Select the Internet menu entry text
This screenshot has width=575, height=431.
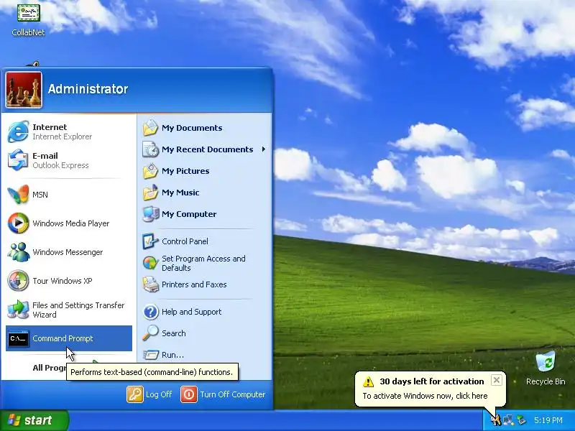coord(50,127)
